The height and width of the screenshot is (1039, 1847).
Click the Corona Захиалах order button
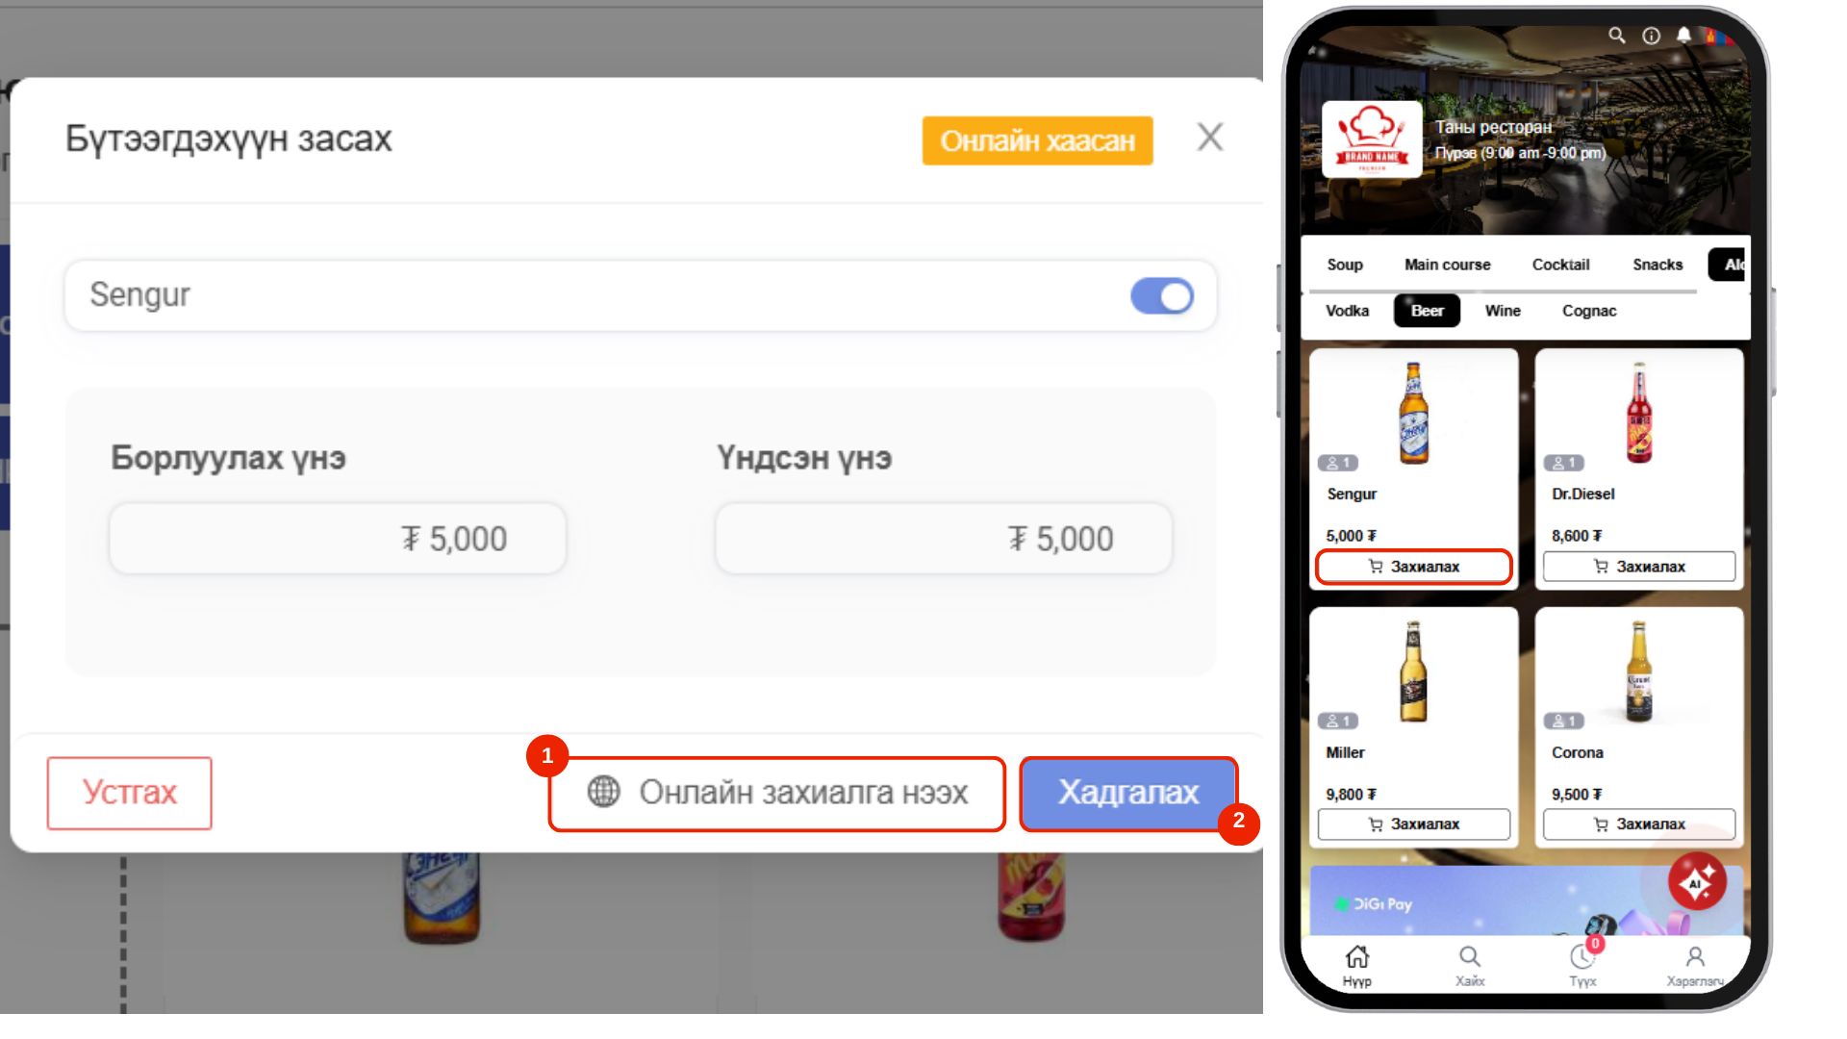(1639, 824)
